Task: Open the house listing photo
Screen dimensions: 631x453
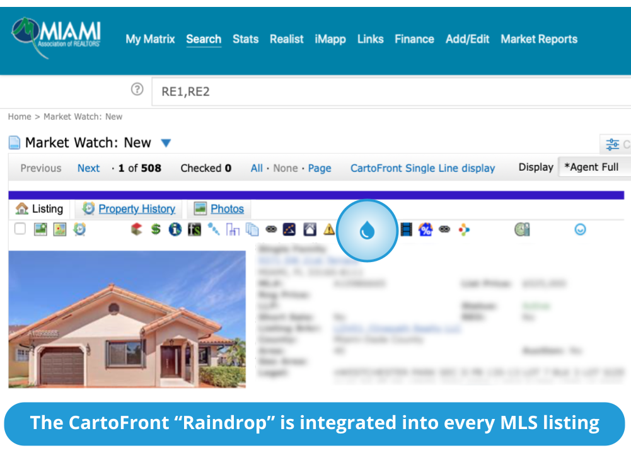Action: [127, 319]
